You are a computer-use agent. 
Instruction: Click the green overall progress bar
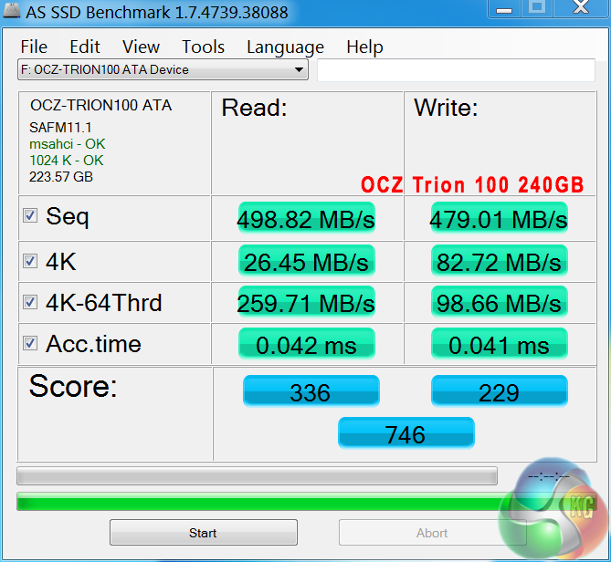coord(307,501)
